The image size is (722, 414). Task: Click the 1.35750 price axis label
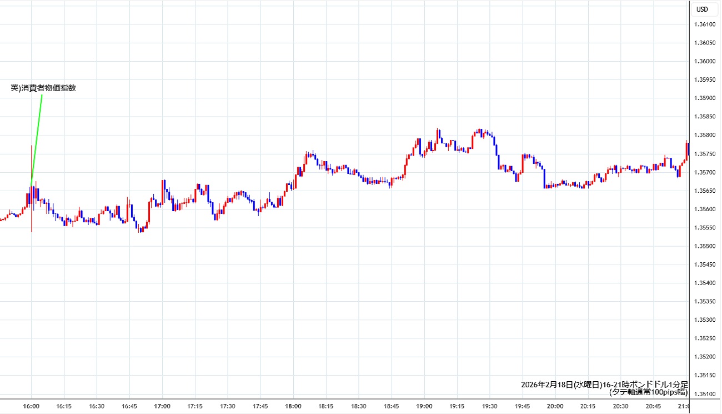tap(705, 154)
